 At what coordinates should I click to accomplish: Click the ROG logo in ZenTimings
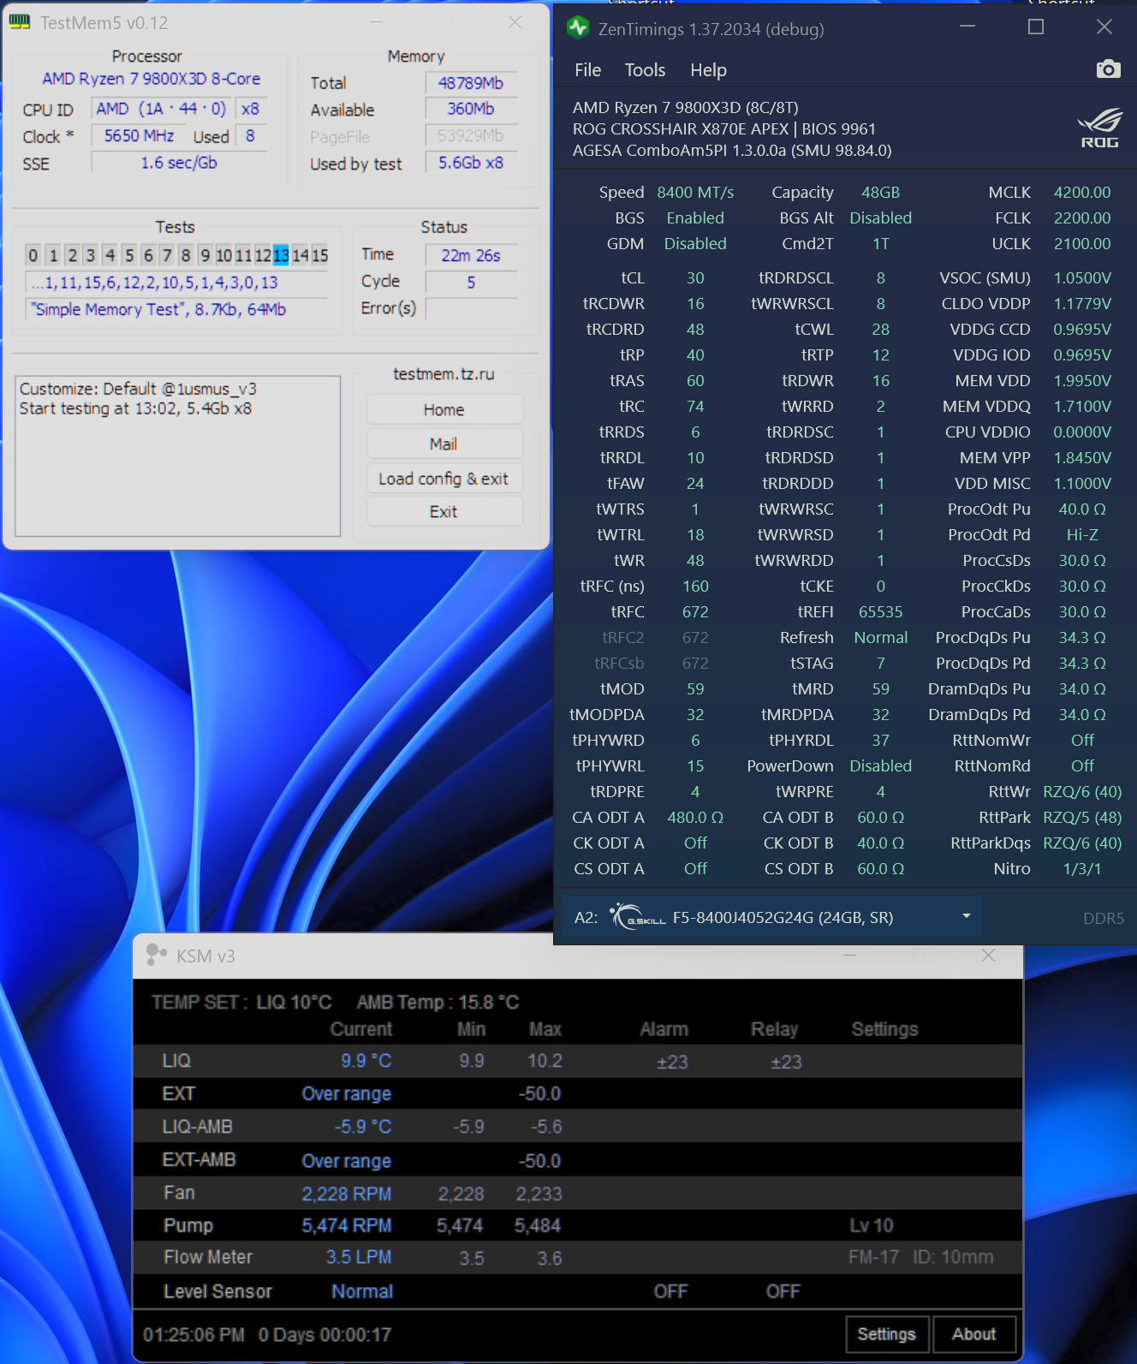point(1100,128)
